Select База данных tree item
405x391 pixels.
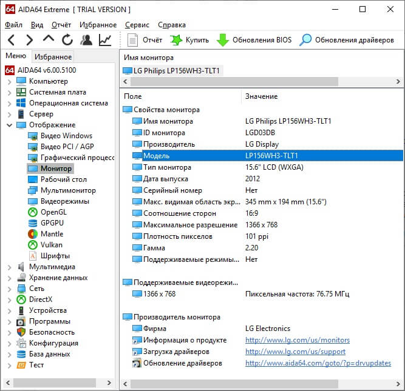pos(43,354)
